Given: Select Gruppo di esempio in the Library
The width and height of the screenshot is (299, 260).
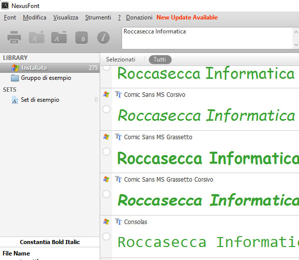Looking at the screenshot, I should click(50, 78).
